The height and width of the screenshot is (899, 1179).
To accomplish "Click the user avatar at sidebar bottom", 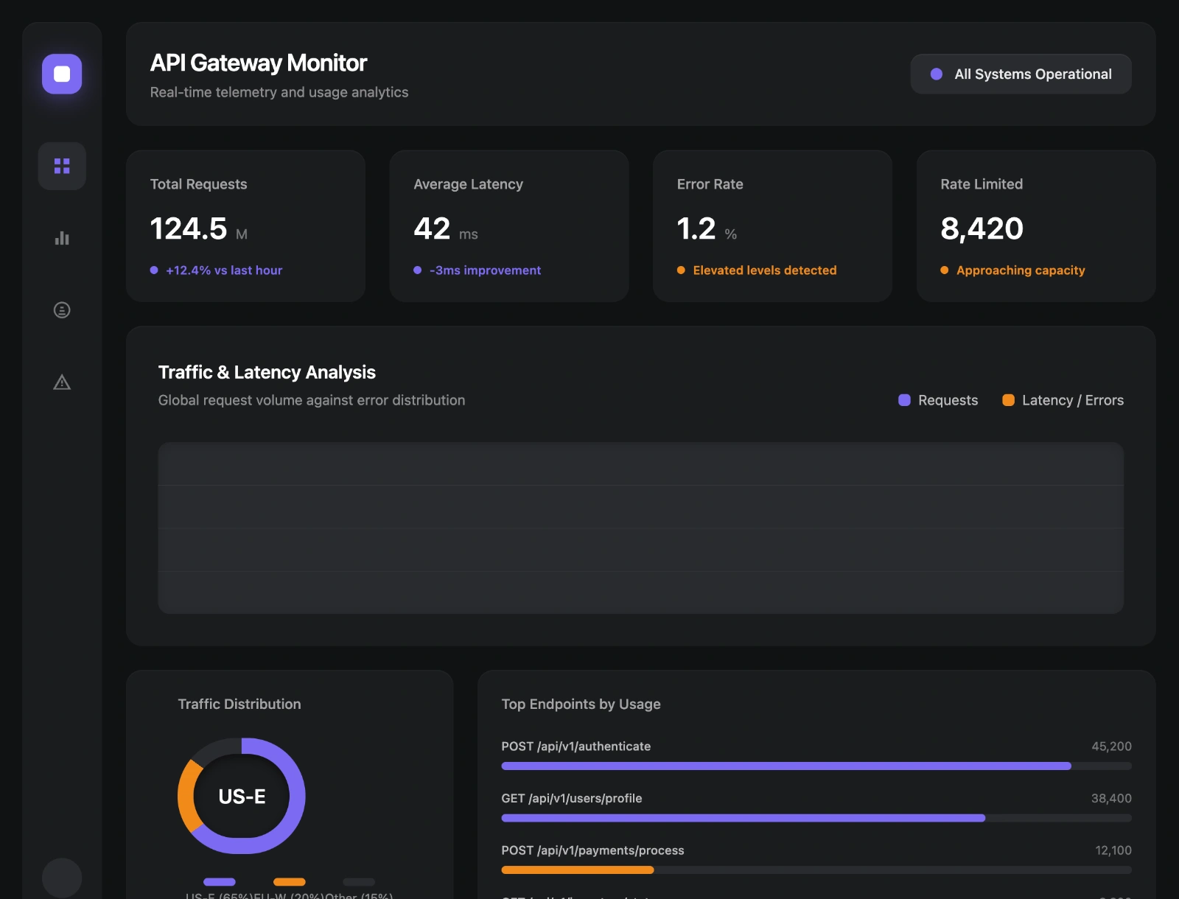I will (x=62, y=877).
